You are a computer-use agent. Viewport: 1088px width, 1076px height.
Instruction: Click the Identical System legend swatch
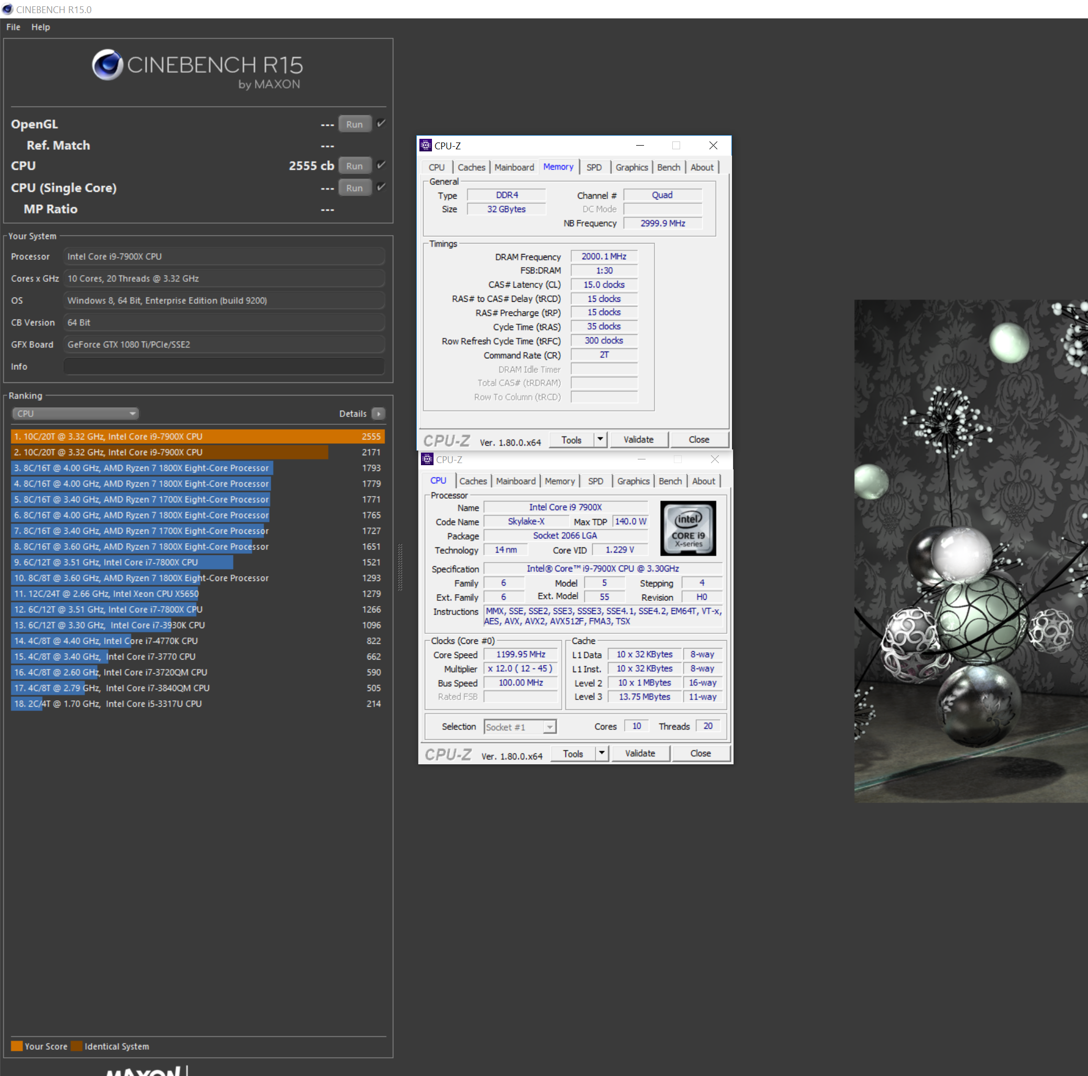click(76, 1046)
